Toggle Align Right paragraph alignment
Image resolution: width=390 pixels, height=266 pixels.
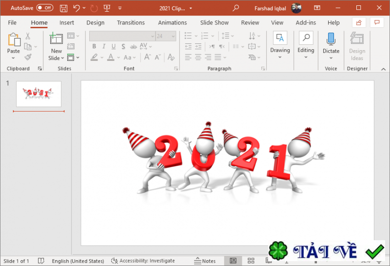(x=208, y=57)
